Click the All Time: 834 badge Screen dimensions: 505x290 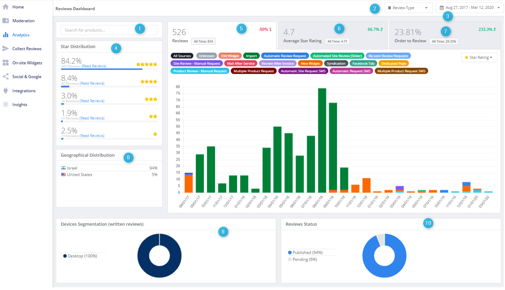coord(203,41)
